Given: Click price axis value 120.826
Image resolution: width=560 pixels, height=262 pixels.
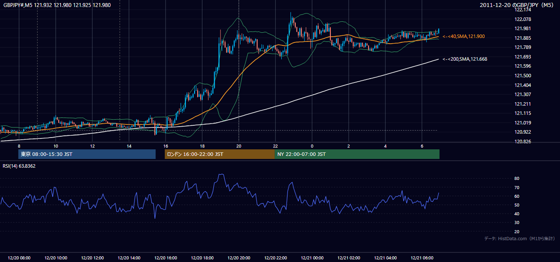Looking at the screenshot, I should [x=522, y=141].
